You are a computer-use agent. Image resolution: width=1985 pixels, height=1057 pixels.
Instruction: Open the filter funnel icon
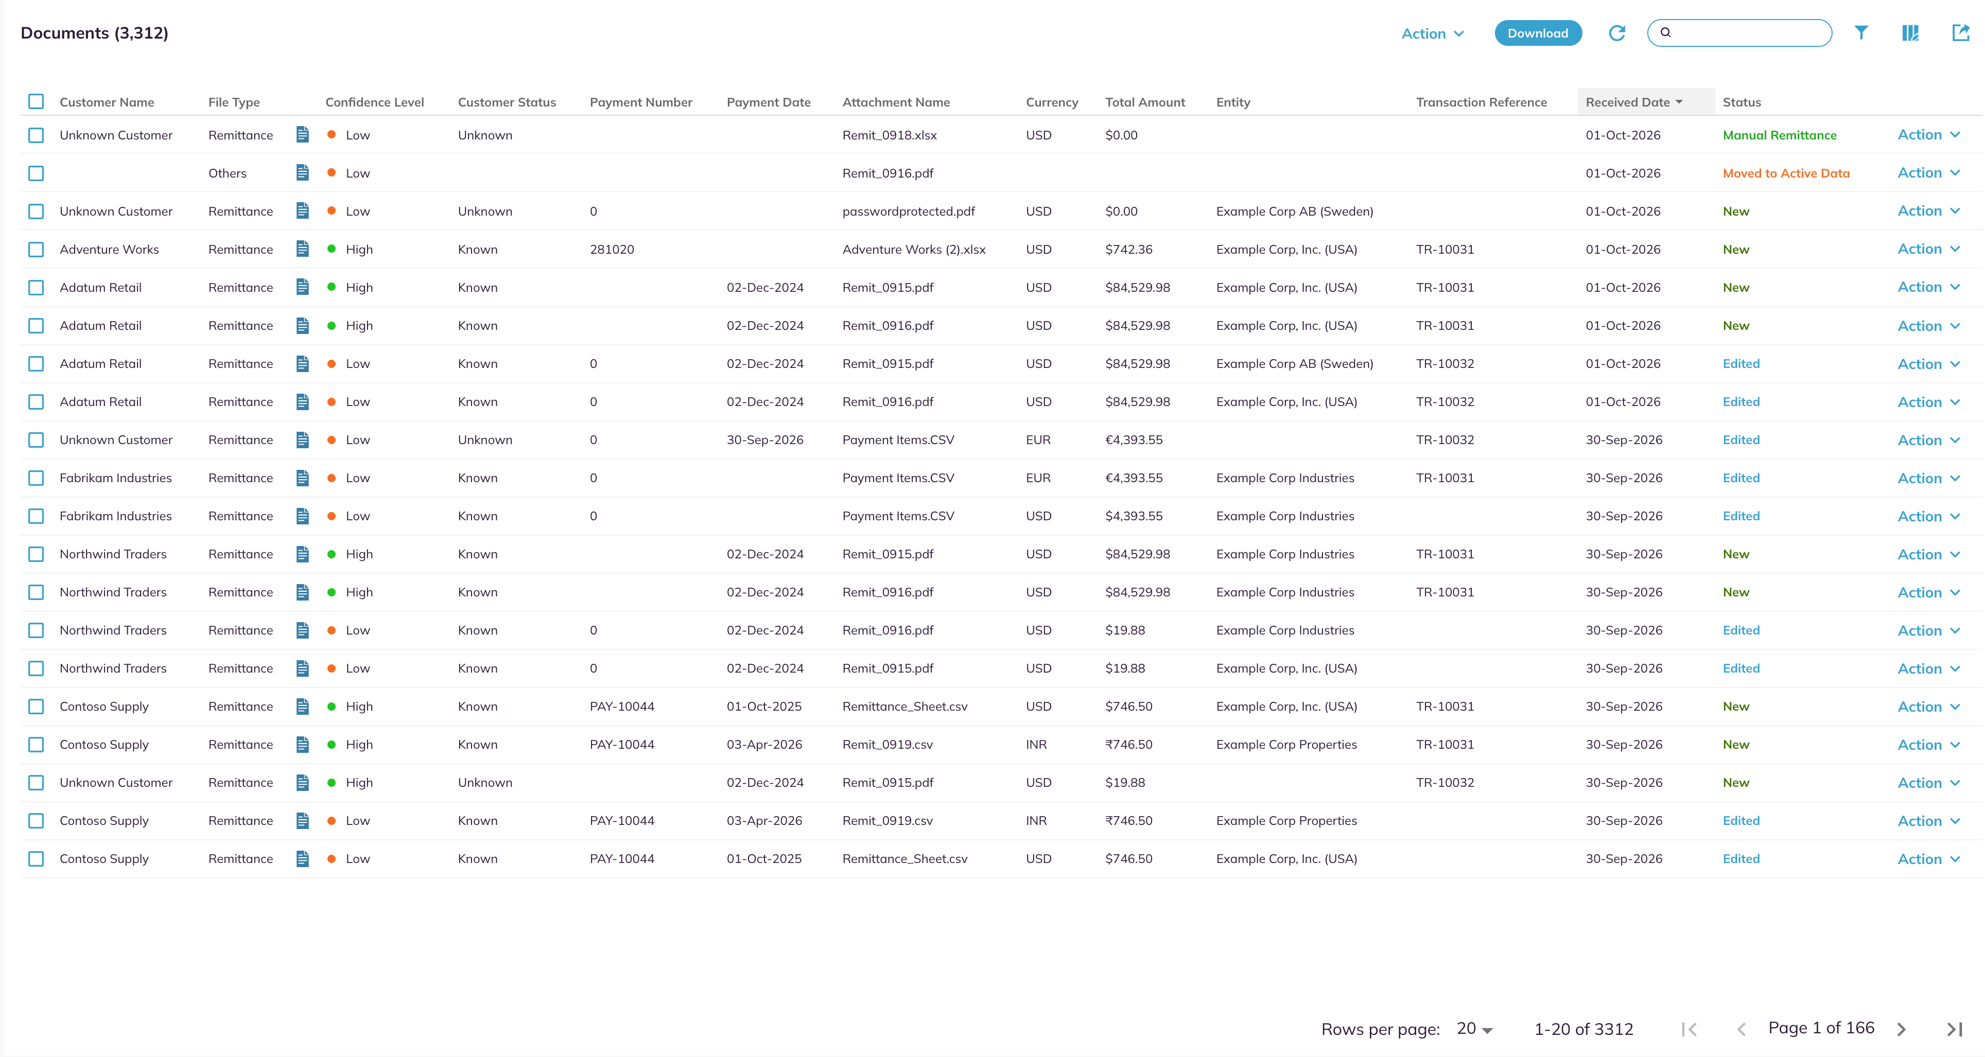(x=1861, y=32)
